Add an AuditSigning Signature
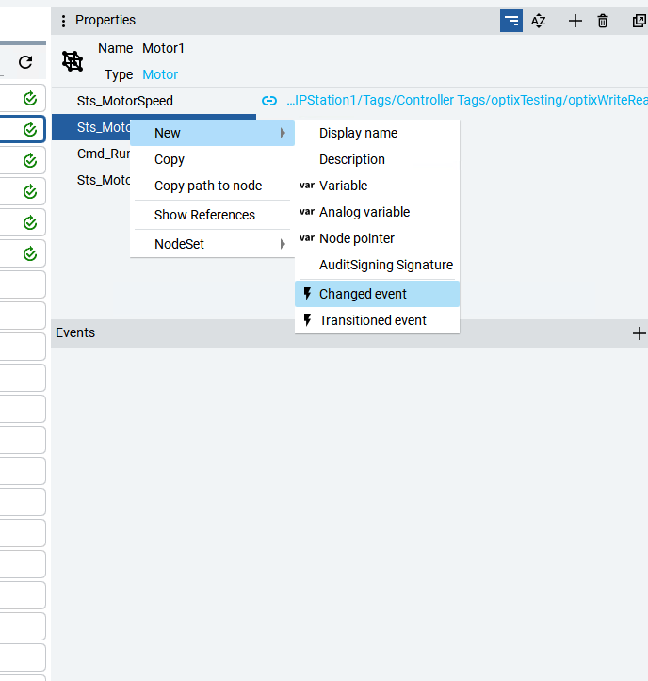Viewport: 648px width, 681px height. click(377, 265)
